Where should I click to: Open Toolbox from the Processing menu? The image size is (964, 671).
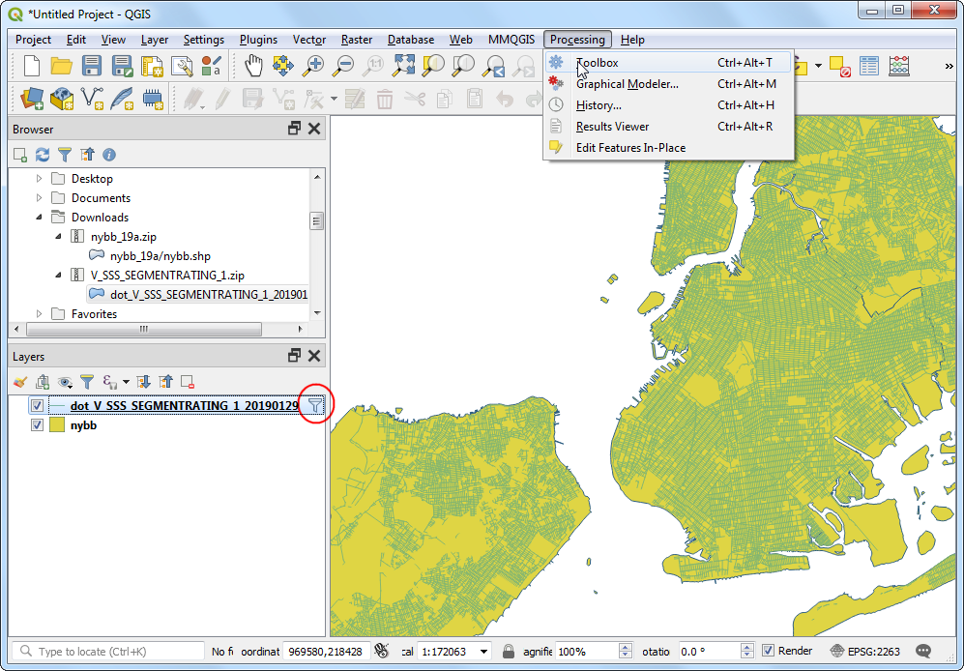click(597, 63)
